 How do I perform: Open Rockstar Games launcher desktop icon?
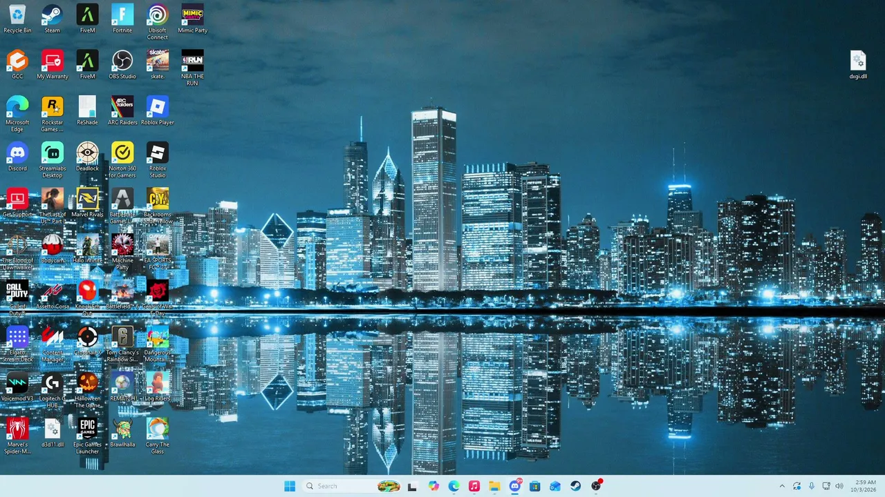click(52, 114)
